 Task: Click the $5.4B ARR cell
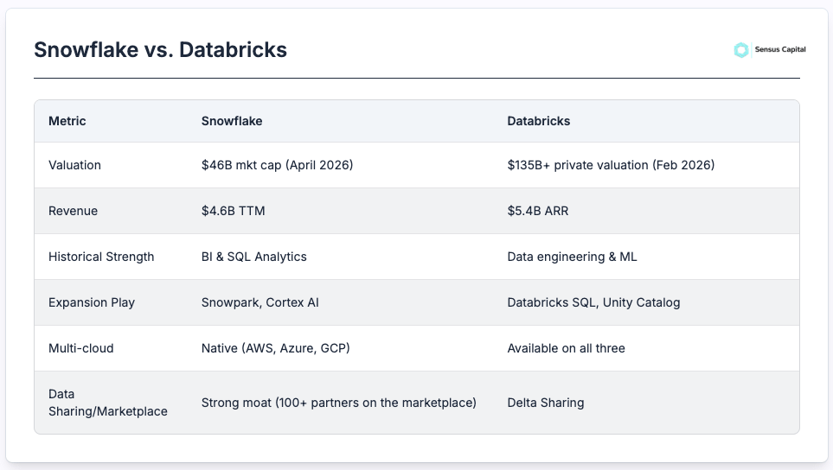coord(538,211)
